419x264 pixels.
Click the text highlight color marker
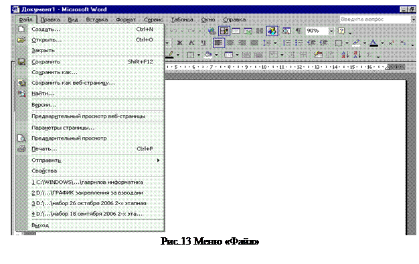pos(356,43)
